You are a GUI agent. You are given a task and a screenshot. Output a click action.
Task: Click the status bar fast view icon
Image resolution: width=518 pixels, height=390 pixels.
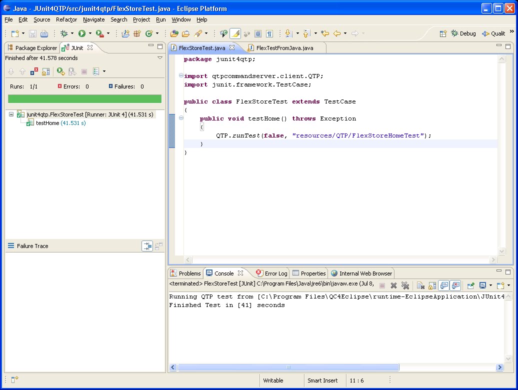pos(15,380)
